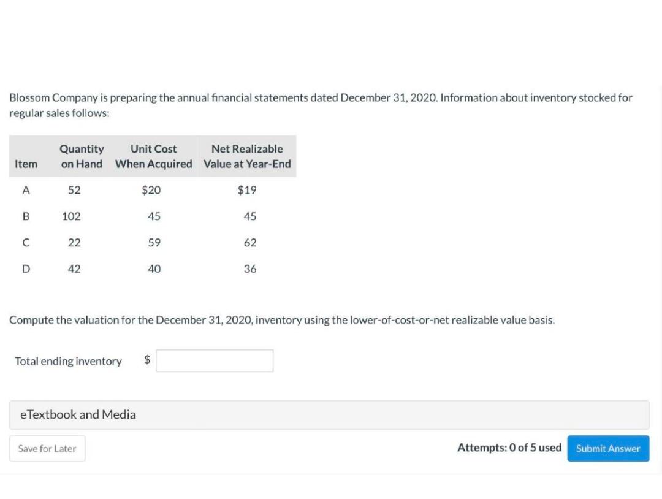Click the Unit Cost When Acquired header
The image size is (662, 499).
[154, 156]
